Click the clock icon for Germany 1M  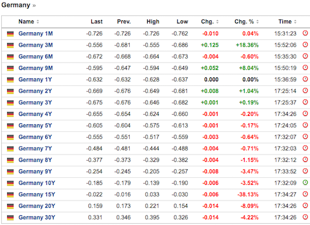point(305,33)
